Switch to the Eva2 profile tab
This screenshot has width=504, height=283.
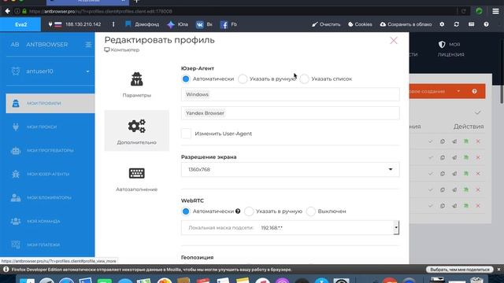20,24
